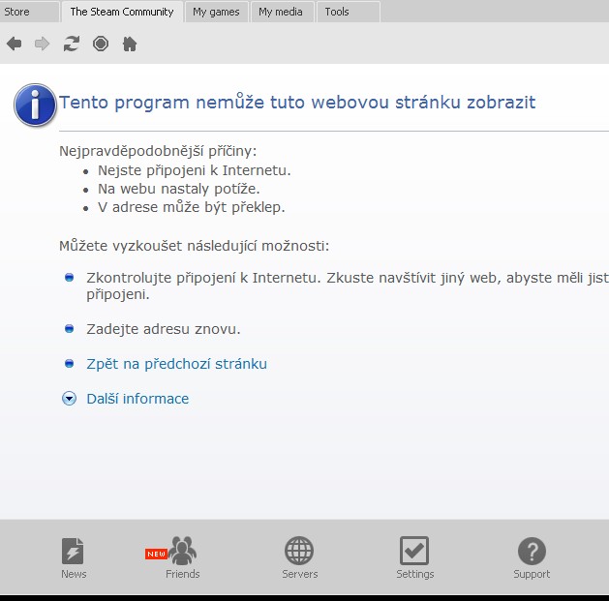
Task: Select The Steam Community tab
Action: [x=122, y=12]
